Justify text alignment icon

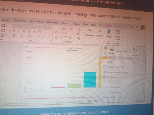[x=70, y=38]
